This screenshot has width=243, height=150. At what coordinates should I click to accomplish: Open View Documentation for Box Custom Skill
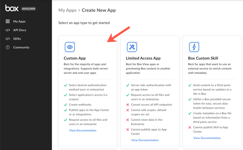pos(207,138)
